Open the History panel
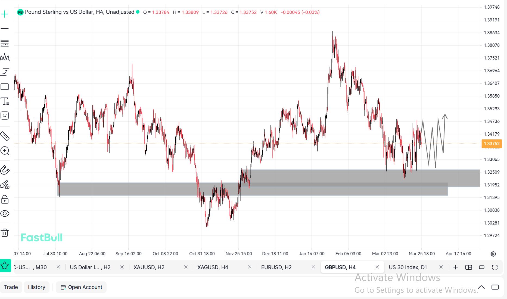 (x=36, y=287)
